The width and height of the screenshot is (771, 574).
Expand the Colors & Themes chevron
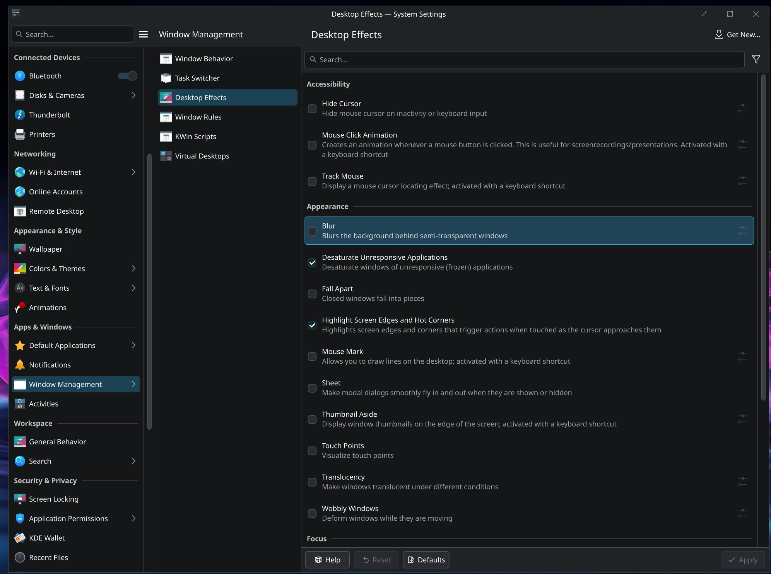[x=133, y=268]
